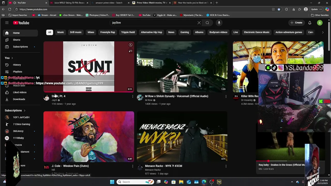Open the account avatar B menu

(x=320, y=23)
